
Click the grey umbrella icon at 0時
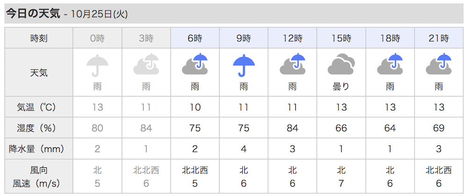(97, 66)
